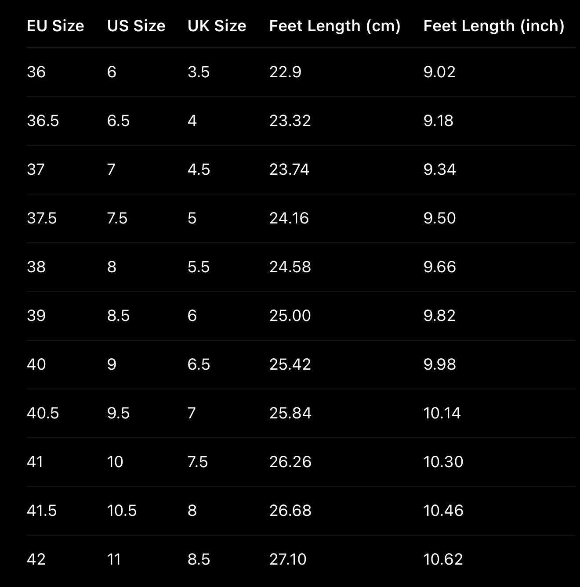
Task: Select UK size 5.5 cell
Action: [x=199, y=267]
